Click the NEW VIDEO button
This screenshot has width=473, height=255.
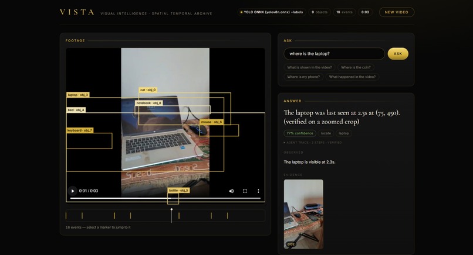click(x=396, y=12)
